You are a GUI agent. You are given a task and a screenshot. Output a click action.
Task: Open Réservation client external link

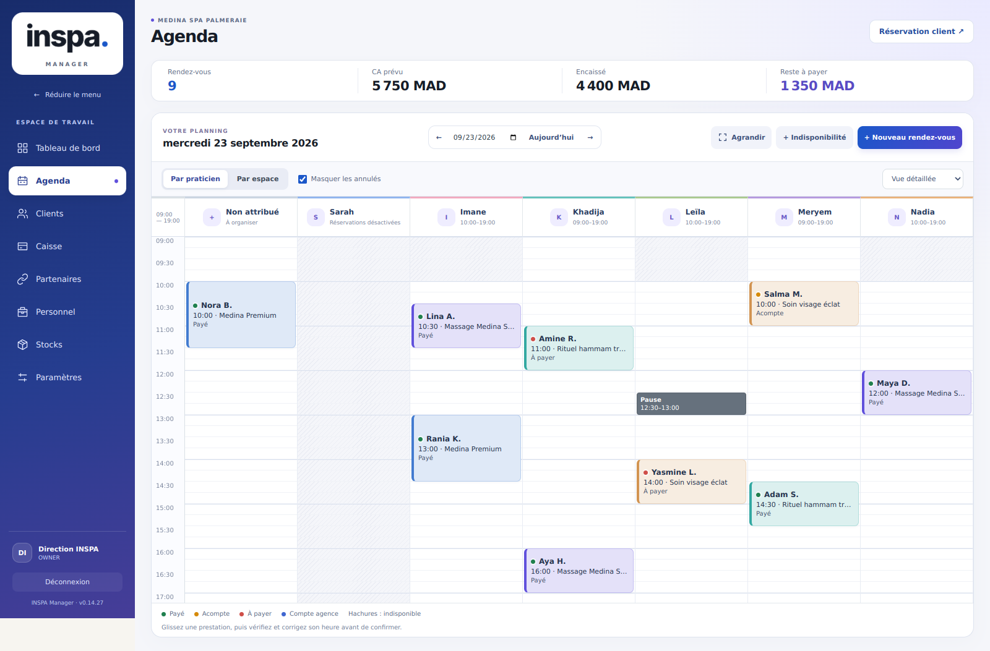[x=921, y=32]
